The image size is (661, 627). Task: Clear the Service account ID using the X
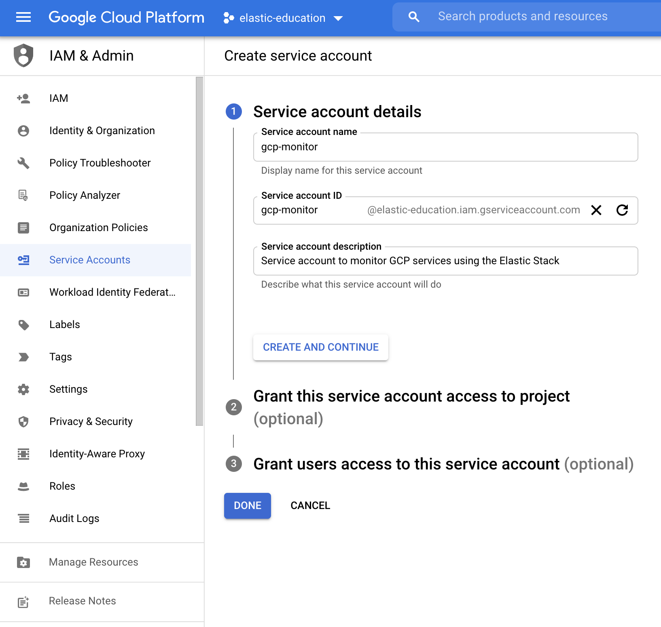[x=596, y=210]
